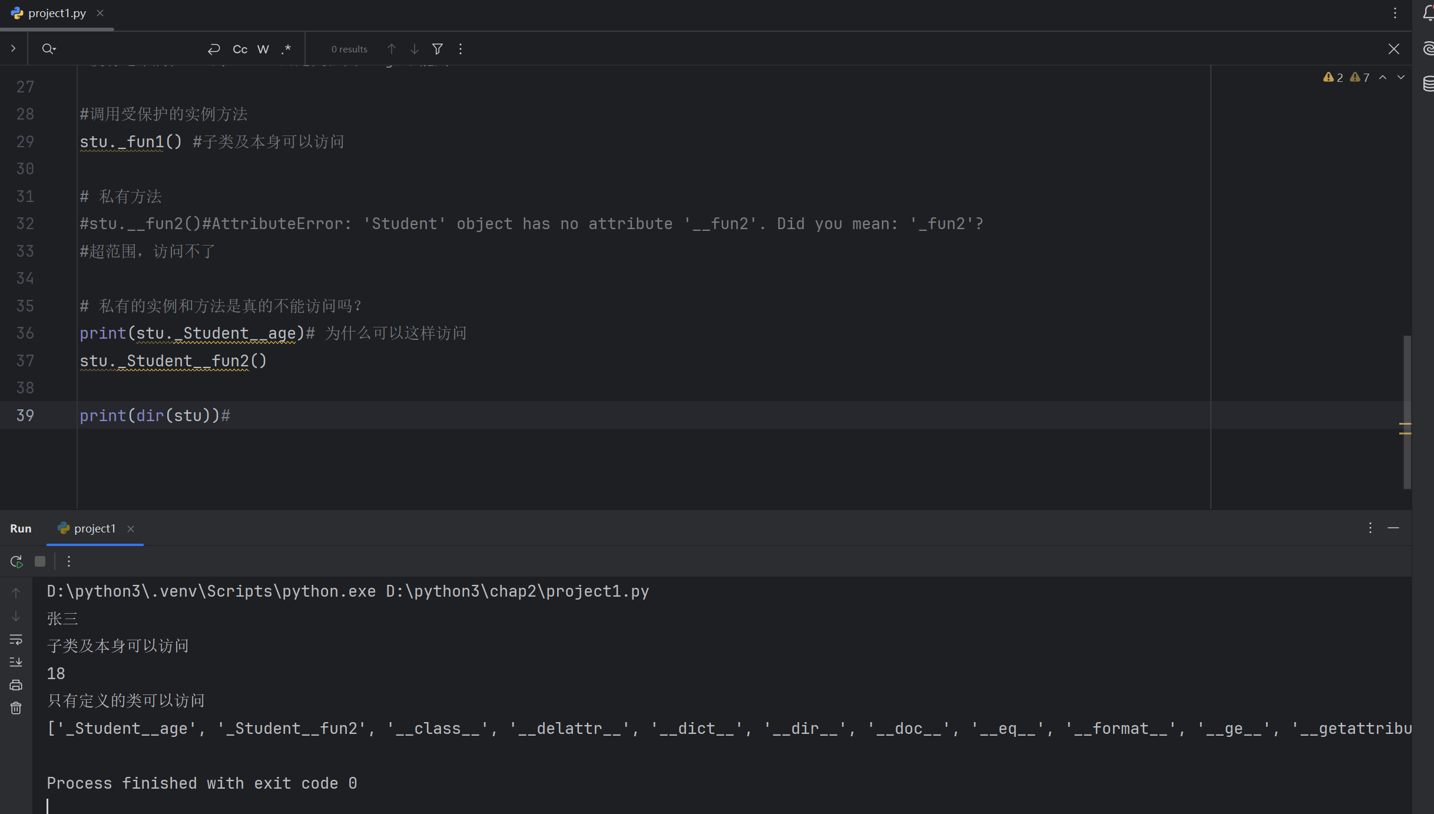This screenshot has height=814, width=1434.
Task: Open the search filter funnel icon
Action: pos(438,49)
